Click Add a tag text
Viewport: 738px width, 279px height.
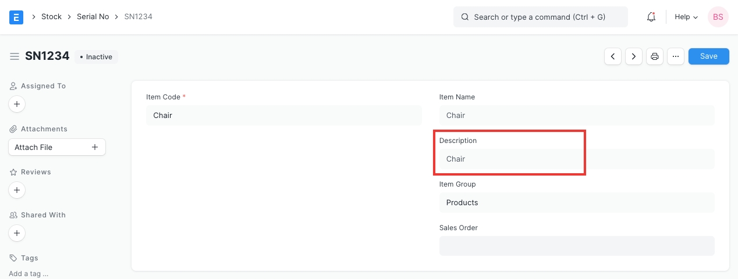click(x=29, y=273)
